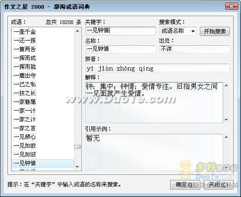
Task: Select 一簧两舌 in the idiom list
Action: click(x=43, y=49)
